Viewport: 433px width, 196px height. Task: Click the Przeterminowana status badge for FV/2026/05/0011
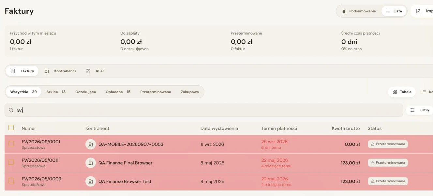[388, 163]
